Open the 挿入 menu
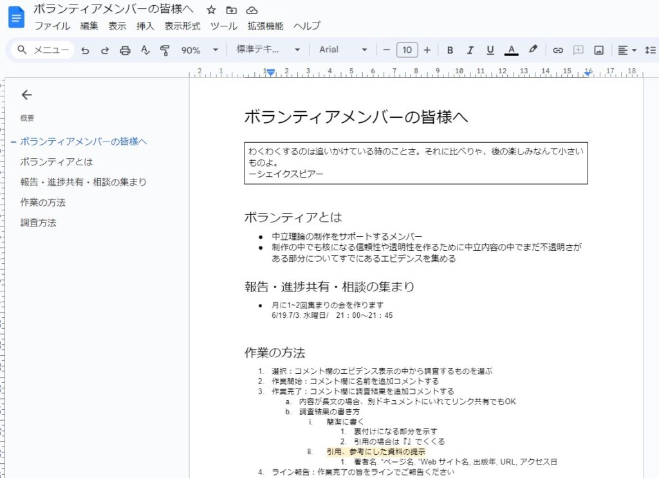The width and height of the screenshot is (659, 478). click(145, 26)
